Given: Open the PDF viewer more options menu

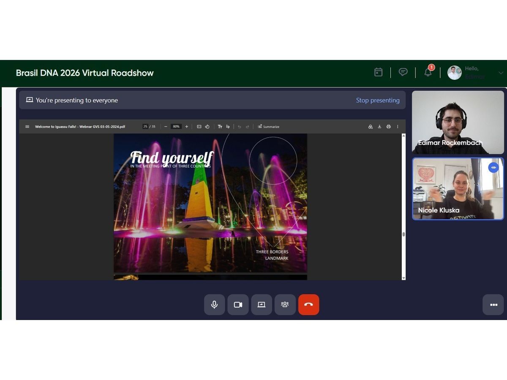Looking at the screenshot, I should point(398,127).
